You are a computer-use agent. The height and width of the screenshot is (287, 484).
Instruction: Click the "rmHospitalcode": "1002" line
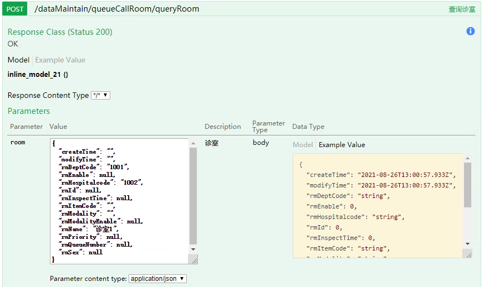click(101, 182)
